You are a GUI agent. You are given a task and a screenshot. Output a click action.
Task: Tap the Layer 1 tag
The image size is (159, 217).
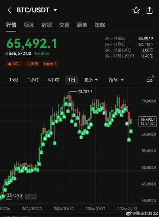(x=50, y=64)
